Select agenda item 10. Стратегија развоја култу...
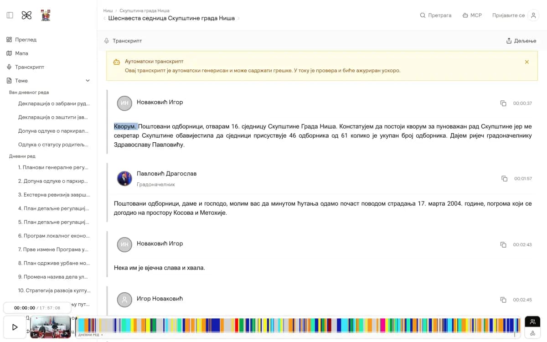 [x=53, y=290]
